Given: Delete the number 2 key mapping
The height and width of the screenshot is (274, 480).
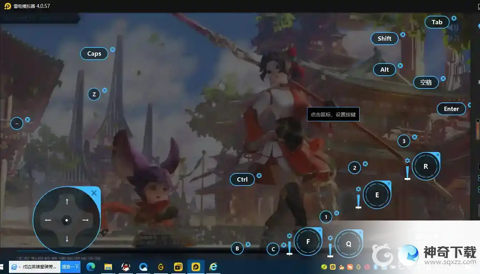Looking at the screenshot, I should coord(365,164).
